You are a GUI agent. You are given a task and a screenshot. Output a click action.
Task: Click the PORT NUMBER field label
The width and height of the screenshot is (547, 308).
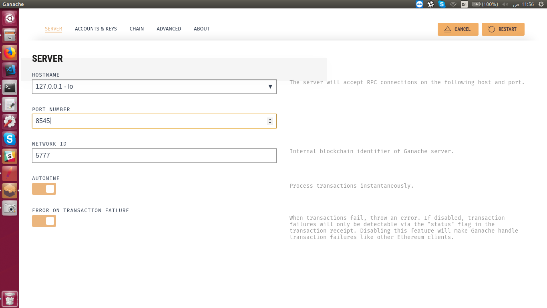coord(51,109)
